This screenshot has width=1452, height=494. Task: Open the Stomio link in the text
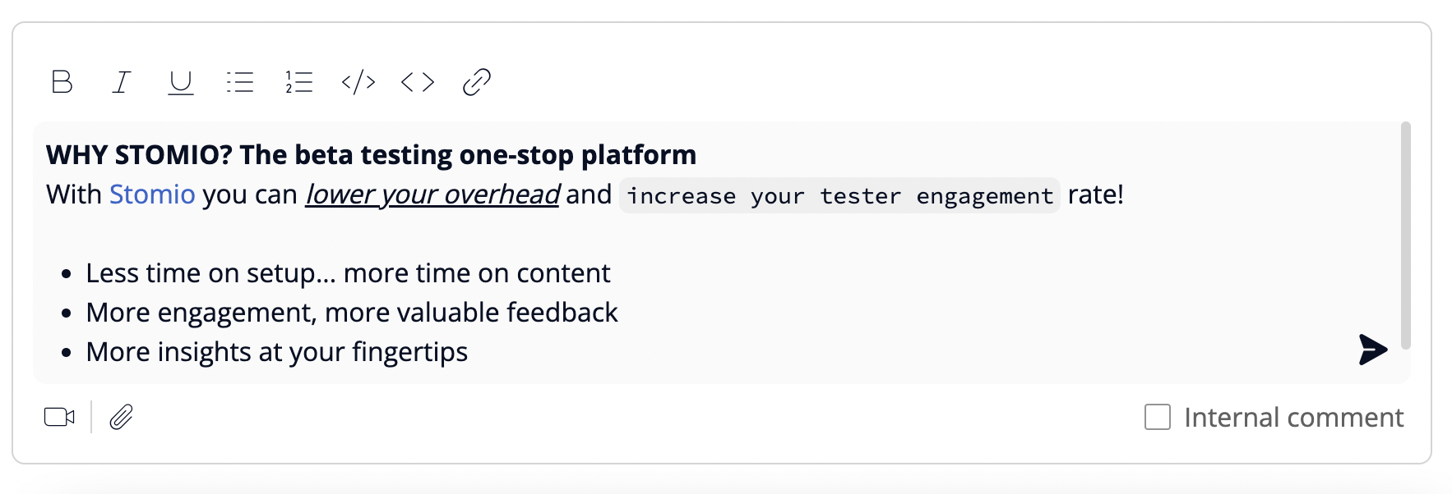pos(152,194)
